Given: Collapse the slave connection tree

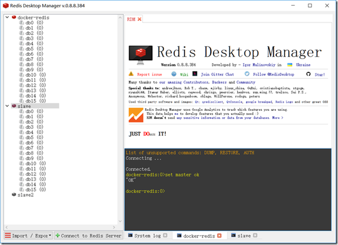Looking at the screenshot, I should [x=7, y=106].
